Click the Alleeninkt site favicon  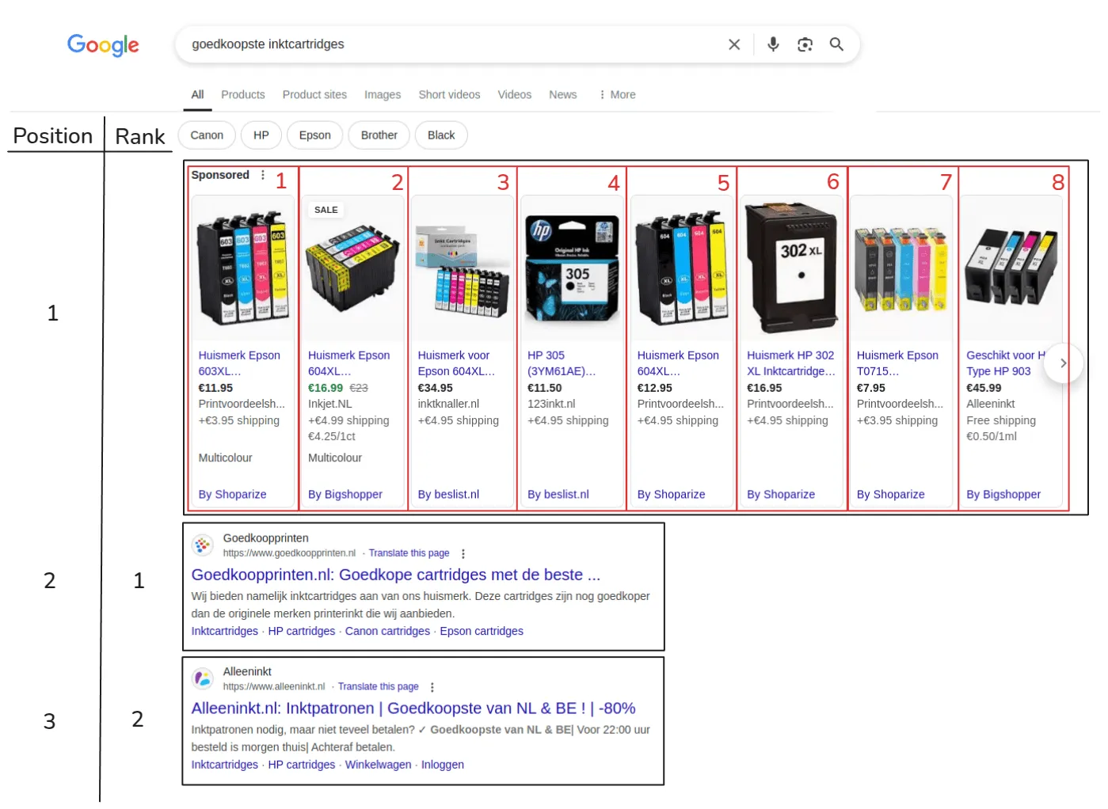[203, 678]
